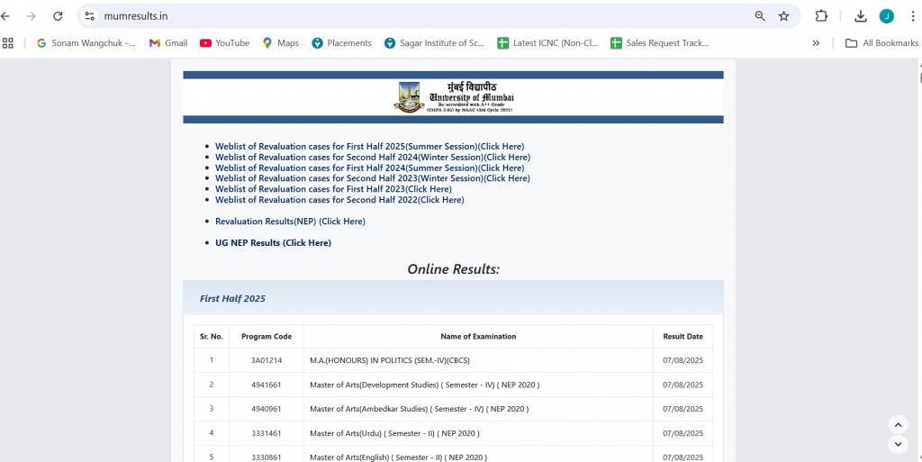Image resolution: width=922 pixels, height=462 pixels.
Task: Click the browser back arrow
Action: click(x=7, y=16)
